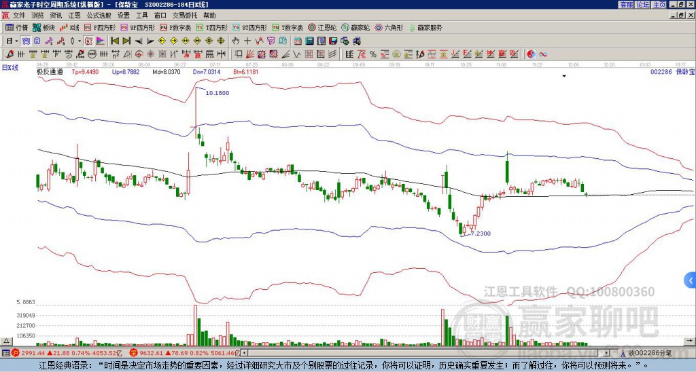The image size is (696, 372).
Task: Open the calendar icon
Action: pos(298,41)
